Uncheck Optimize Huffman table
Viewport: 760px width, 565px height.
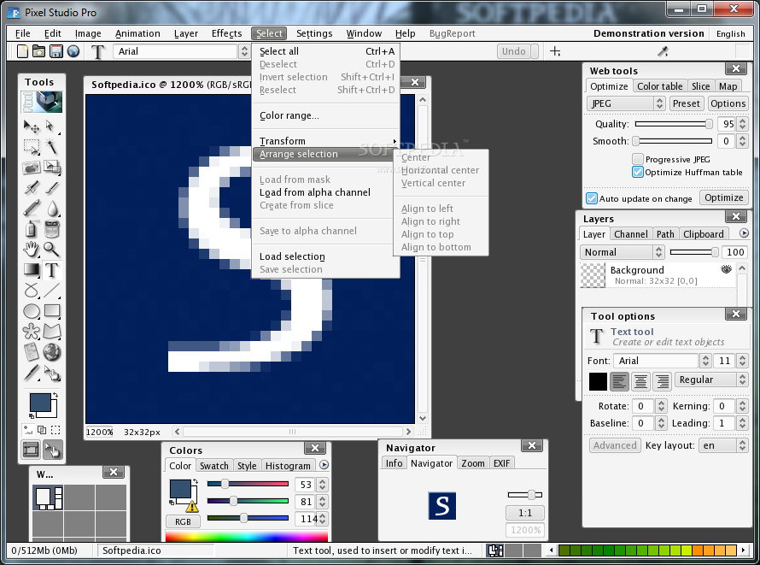638,172
